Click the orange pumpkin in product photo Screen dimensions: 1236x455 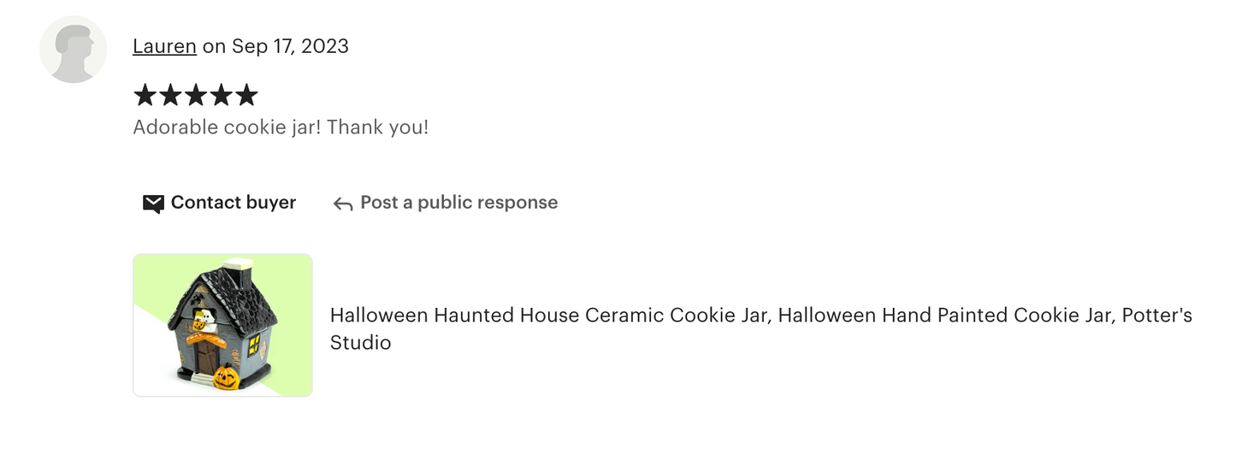click(x=226, y=377)
